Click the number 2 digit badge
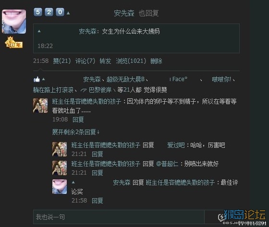 49,12
